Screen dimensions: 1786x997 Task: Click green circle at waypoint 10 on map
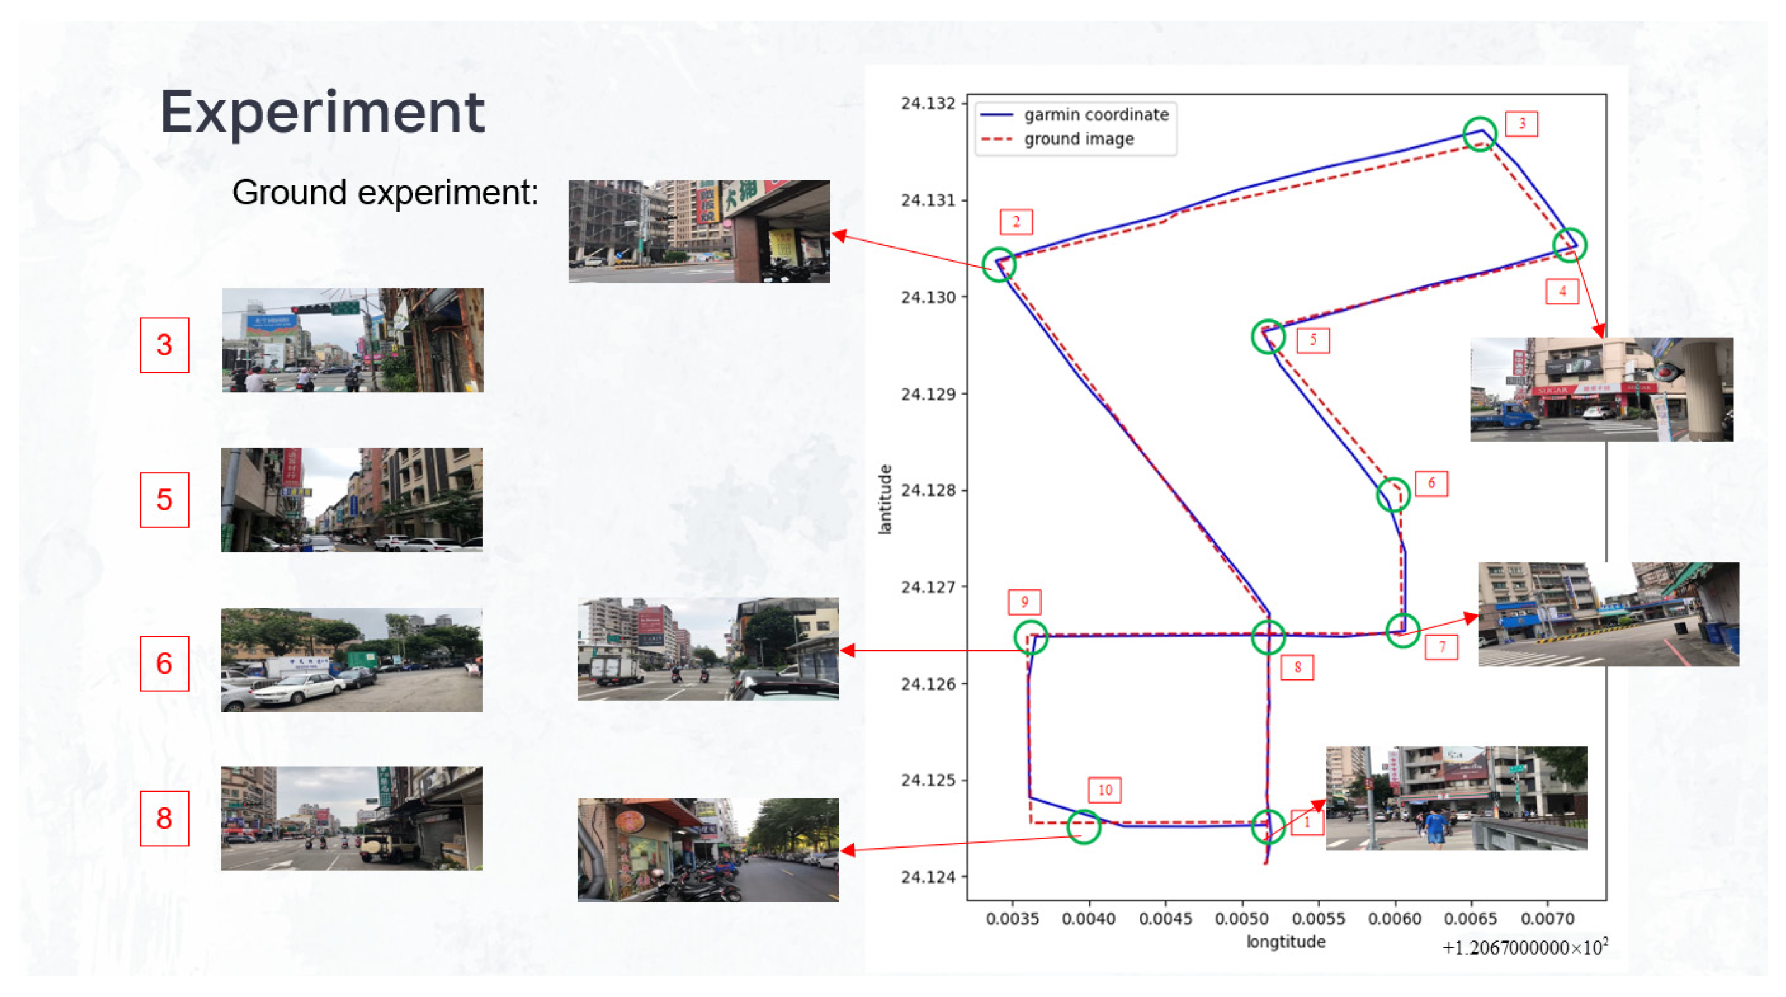(1084, 826)
